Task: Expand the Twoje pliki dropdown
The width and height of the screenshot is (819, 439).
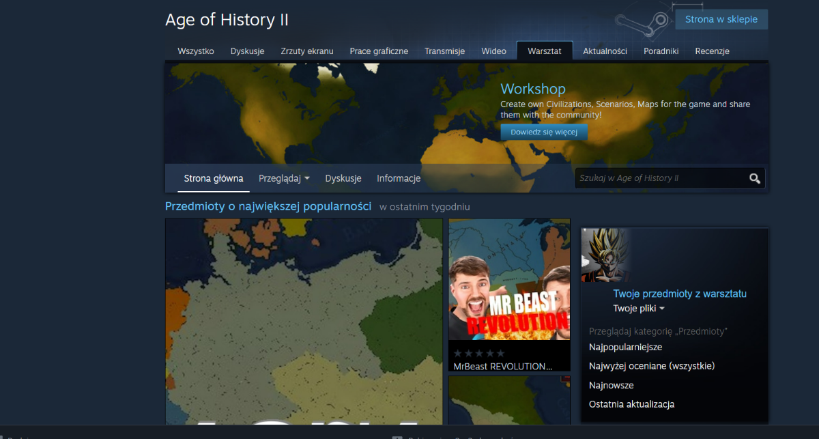Action: tap(639, 309)
